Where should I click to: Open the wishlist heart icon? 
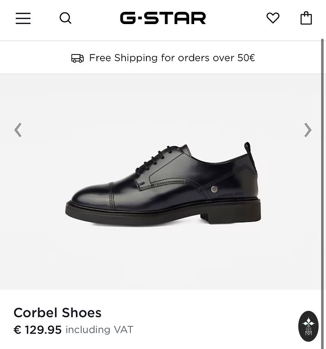point(273,18)
